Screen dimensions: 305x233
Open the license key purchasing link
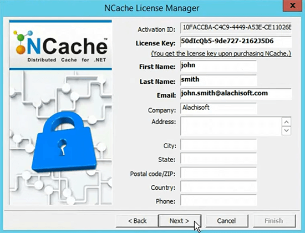tap(221, 53)
